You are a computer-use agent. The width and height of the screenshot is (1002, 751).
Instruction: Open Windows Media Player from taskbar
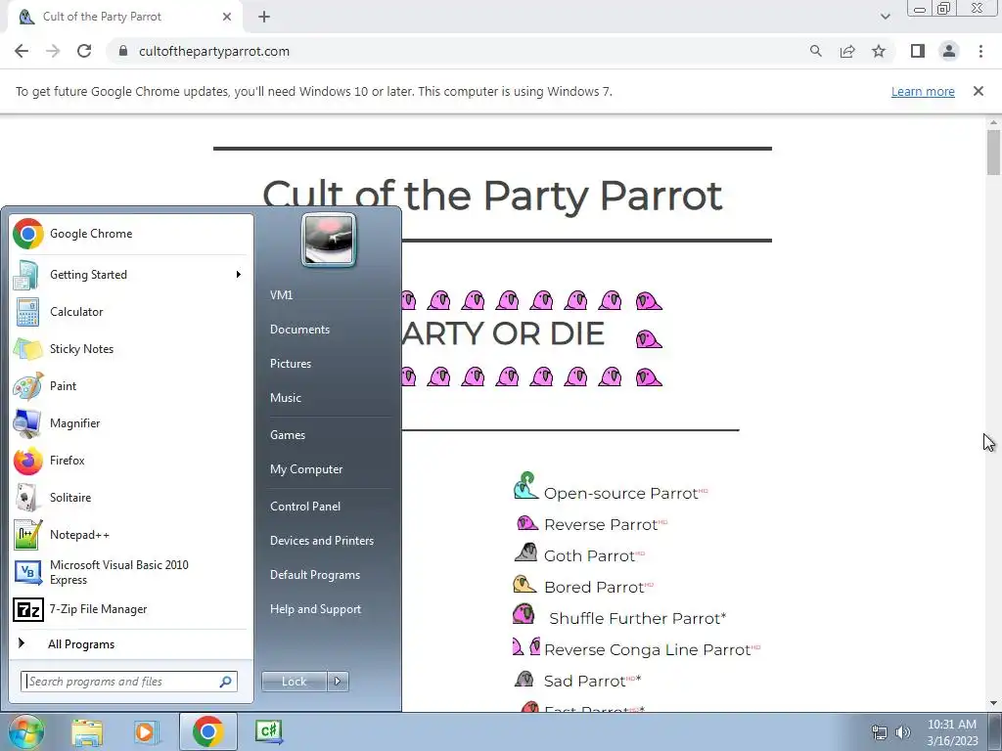145,731
